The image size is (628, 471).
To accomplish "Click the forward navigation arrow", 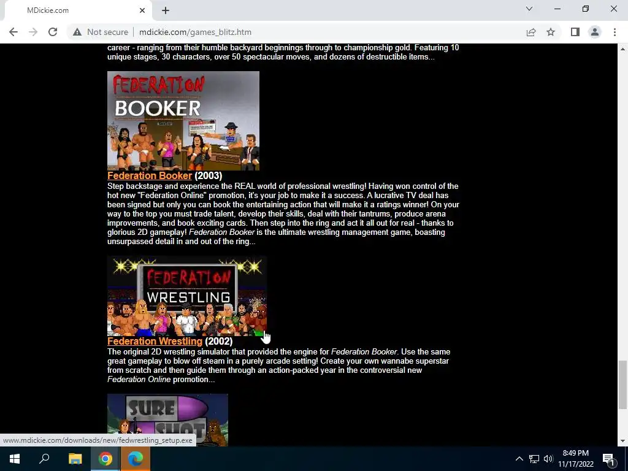I will (x=33, y=32).
